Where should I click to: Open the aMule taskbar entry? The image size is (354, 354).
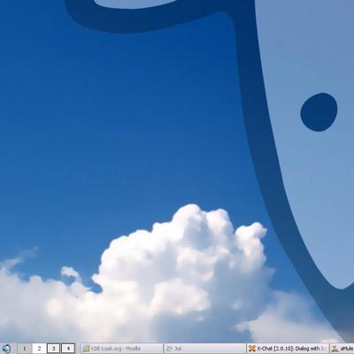point(342,349)
